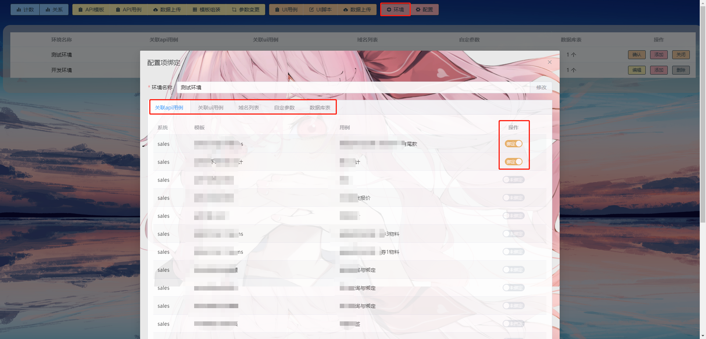Viewport: 706px width, 339px height.
Task: Open the 配置 gear toolbar item
Action: 424,10
